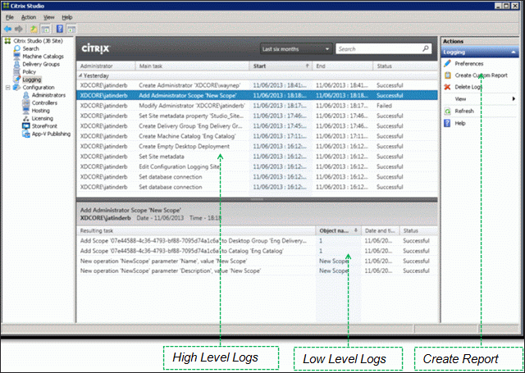Image resolution: width=525 pixels, height=373 pixels.
Task: Collapse the Yesterday group
Action: coord(80,75)
